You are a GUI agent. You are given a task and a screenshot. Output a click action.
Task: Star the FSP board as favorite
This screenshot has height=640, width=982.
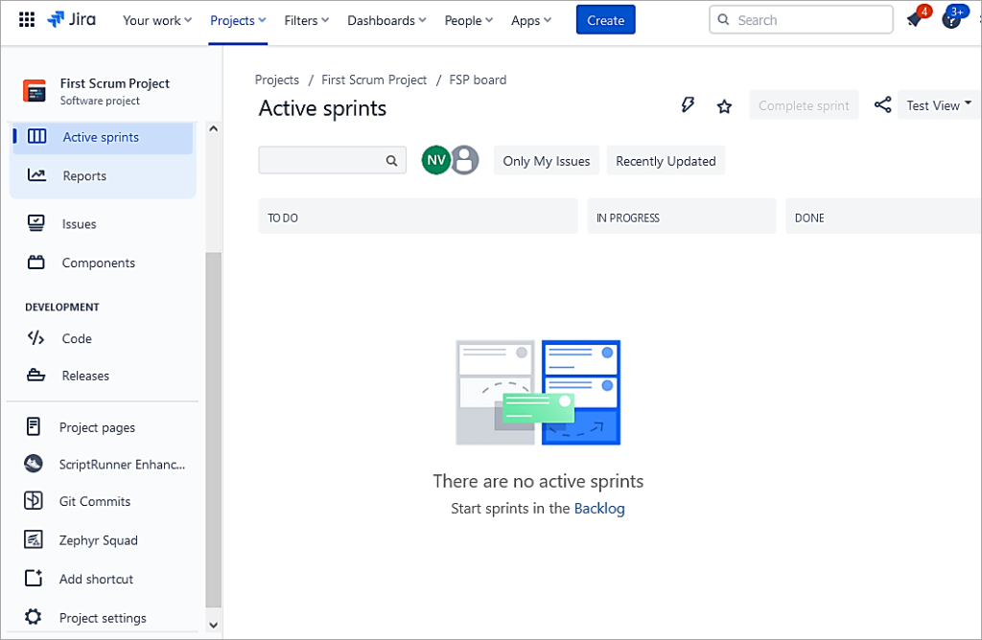724,105
